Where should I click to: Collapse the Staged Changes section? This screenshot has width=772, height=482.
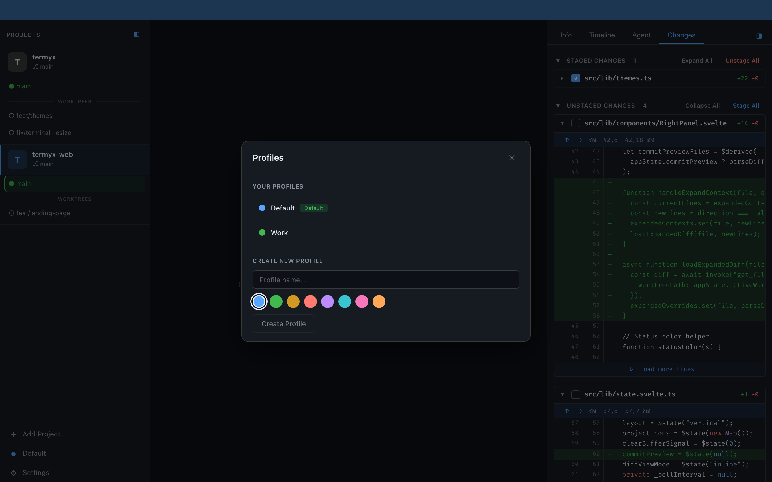click(558, 61)
